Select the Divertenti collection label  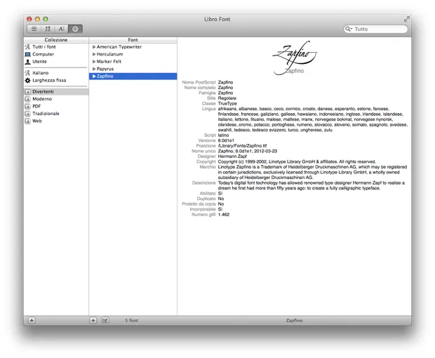point(43,91)
